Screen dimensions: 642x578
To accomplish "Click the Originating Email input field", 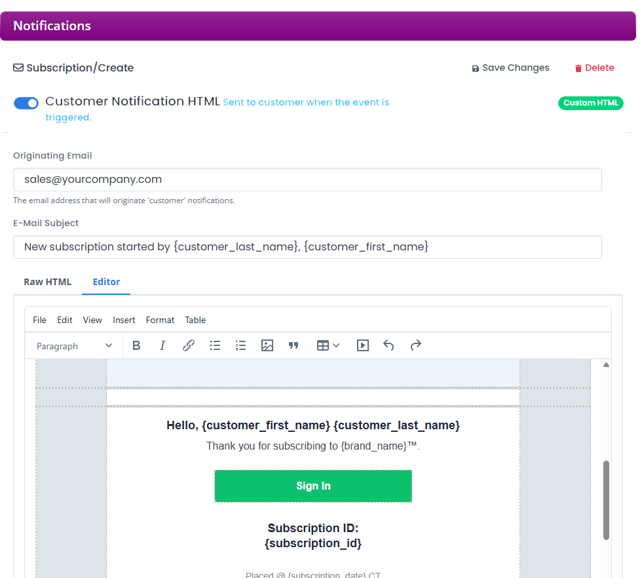I will (x=307, y=180).
